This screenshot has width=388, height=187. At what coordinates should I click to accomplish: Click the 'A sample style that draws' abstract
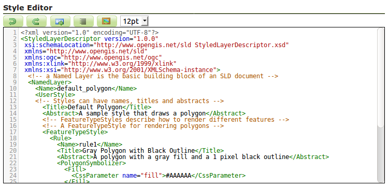pyautogui.click(x=142, y=113)
